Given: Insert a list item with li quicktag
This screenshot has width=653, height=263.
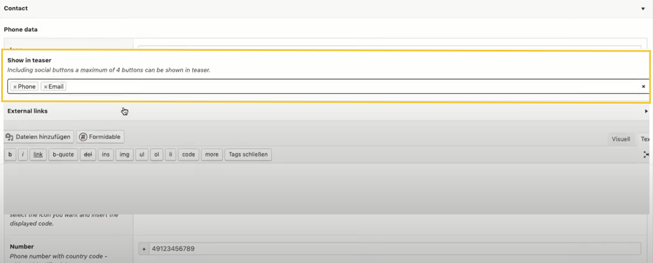Looking at the screenshot, I should pyautogui.click(x=170, y=155).
